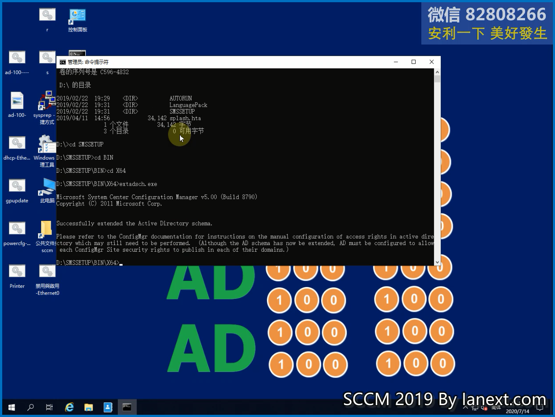Click the "AUTORUN" directory entry

181,98
